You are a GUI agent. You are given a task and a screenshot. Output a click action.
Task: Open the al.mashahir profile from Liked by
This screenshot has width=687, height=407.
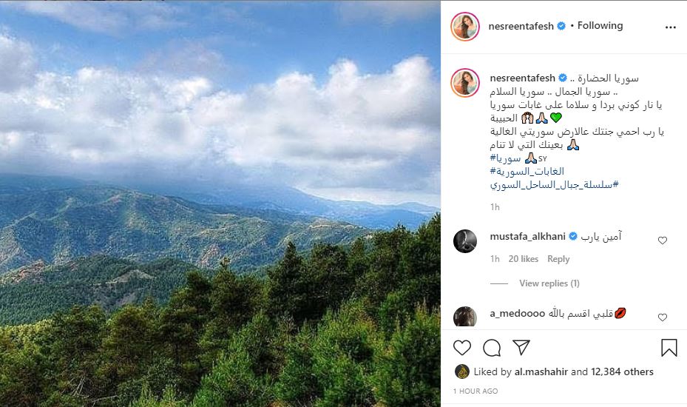[x=541, y=372]
